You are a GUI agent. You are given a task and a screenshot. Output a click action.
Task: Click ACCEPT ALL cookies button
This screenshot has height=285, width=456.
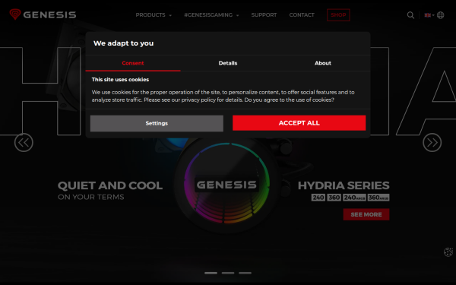click(299, 123)
